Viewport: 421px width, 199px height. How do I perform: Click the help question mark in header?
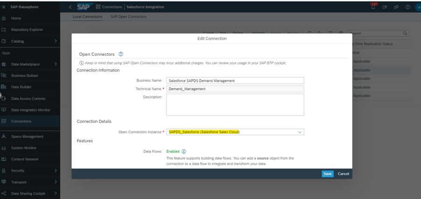pyautogui.click(x=407, y=7)
